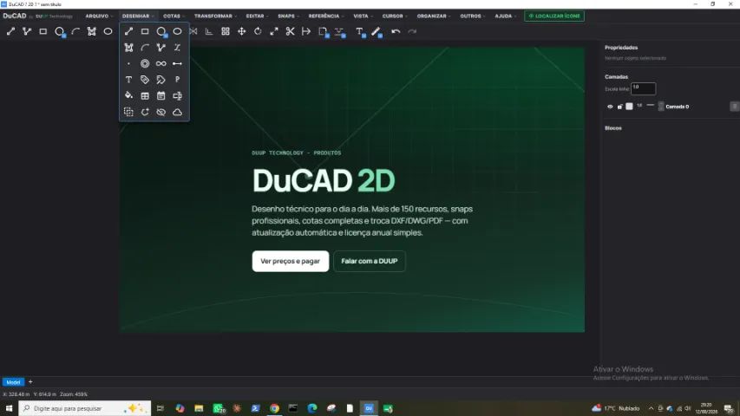Select the polyline tool in main toolbar
Screen dimensions: 740x416
click(x=27, y=31)
